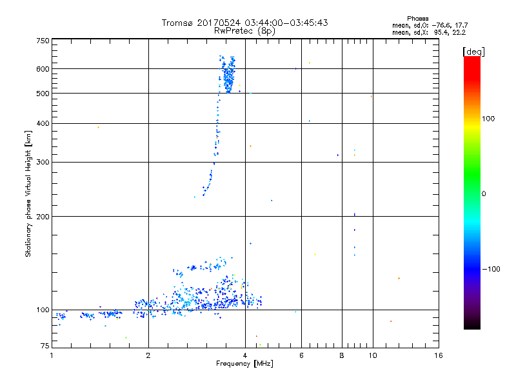Image resolution: width=516 pixels, height=387 pixels.
Task: Click the plot title 'Tromsø 20170524 03:44:00-03:45:43'
Action: (x=244, y=23)
